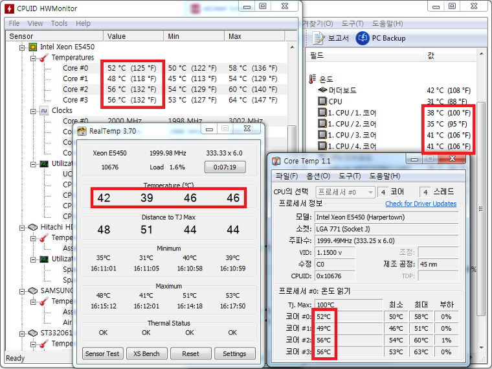The height and width of the screenshot is (369, 492).
Task: Open the 도구(T) menu in Core Temp
Action: 350,176
